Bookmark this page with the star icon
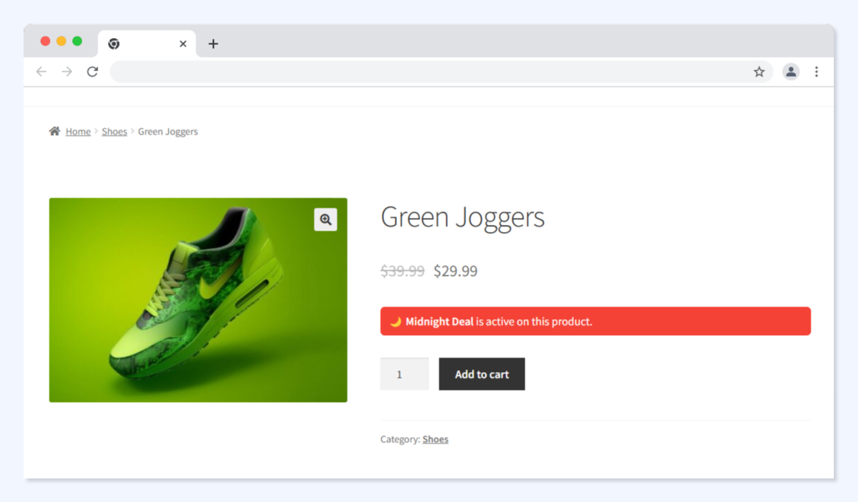Image resolution: width=858 pixels, height=502 pixels. (x=759, y=72)
